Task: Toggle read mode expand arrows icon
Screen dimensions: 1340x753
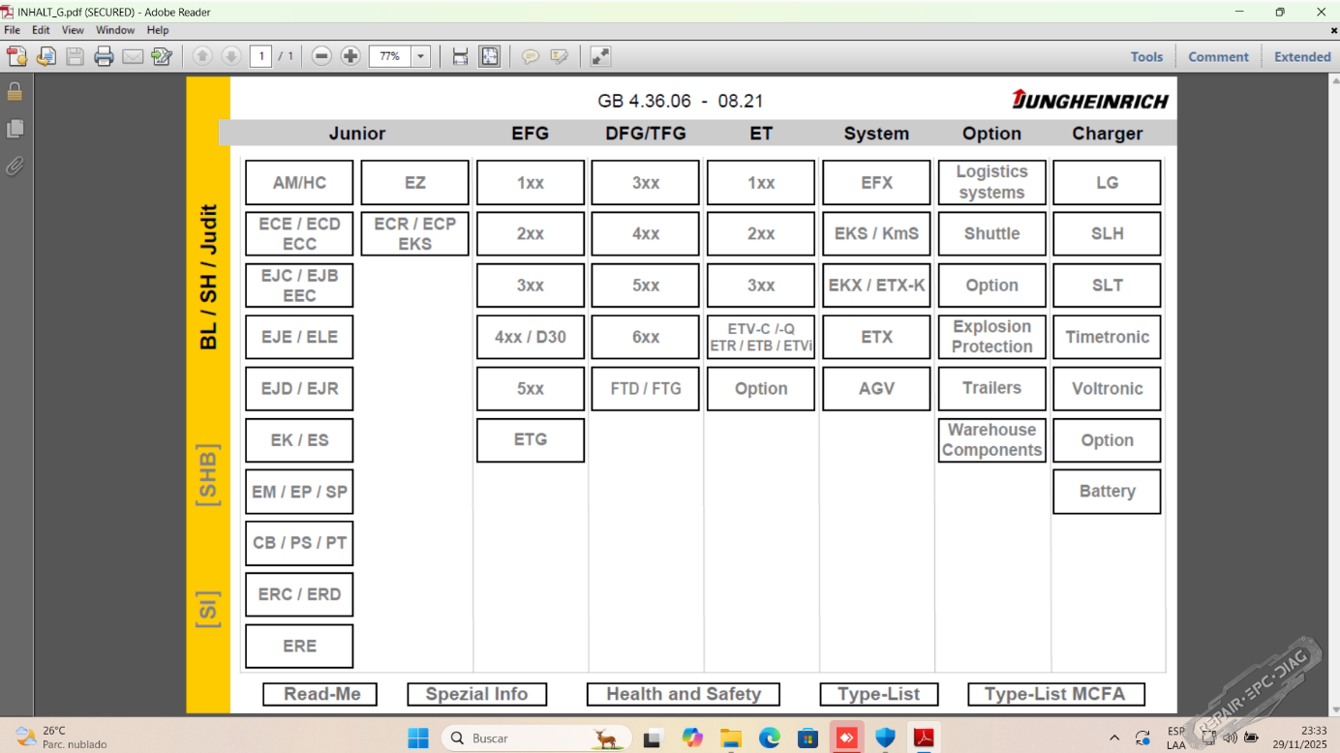Action: 600,57
